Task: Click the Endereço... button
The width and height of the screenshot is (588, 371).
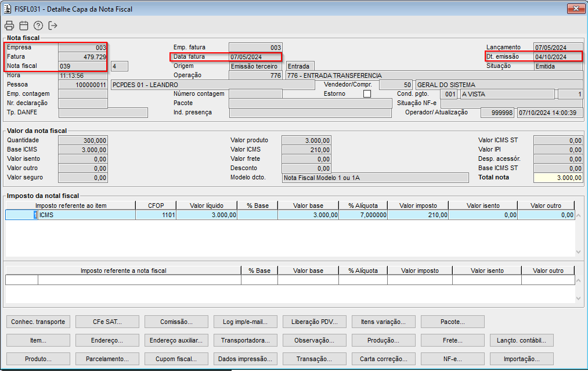Action: (x=107, y=340)
